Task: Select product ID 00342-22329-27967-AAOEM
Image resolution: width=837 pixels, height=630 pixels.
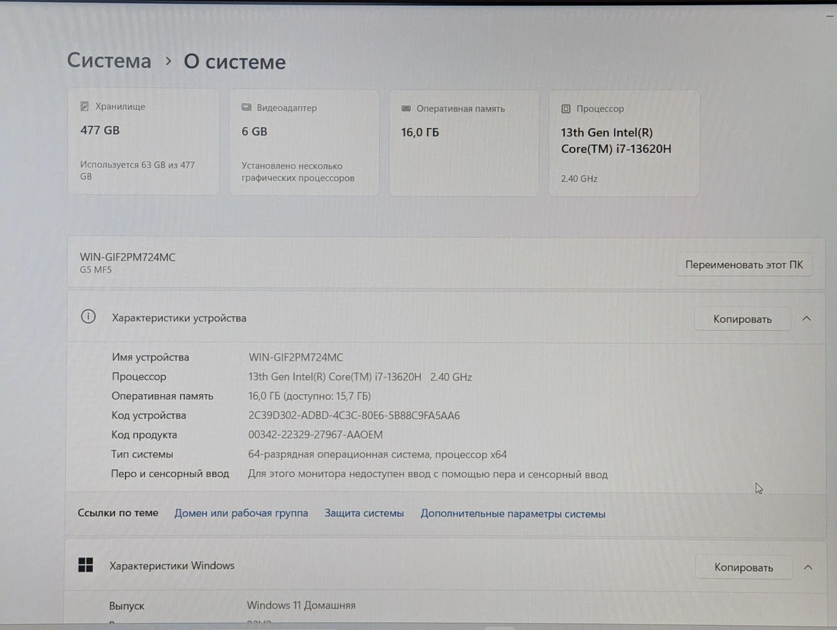Action: (315, 435)
